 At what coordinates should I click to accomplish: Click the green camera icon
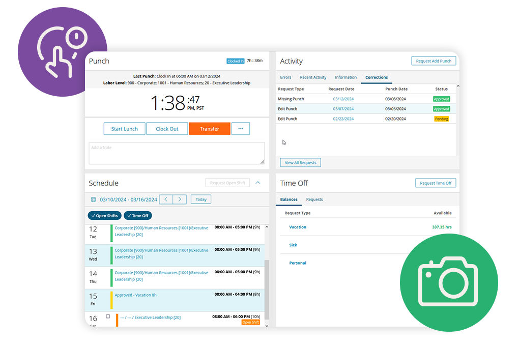click(x=448, y=283)
